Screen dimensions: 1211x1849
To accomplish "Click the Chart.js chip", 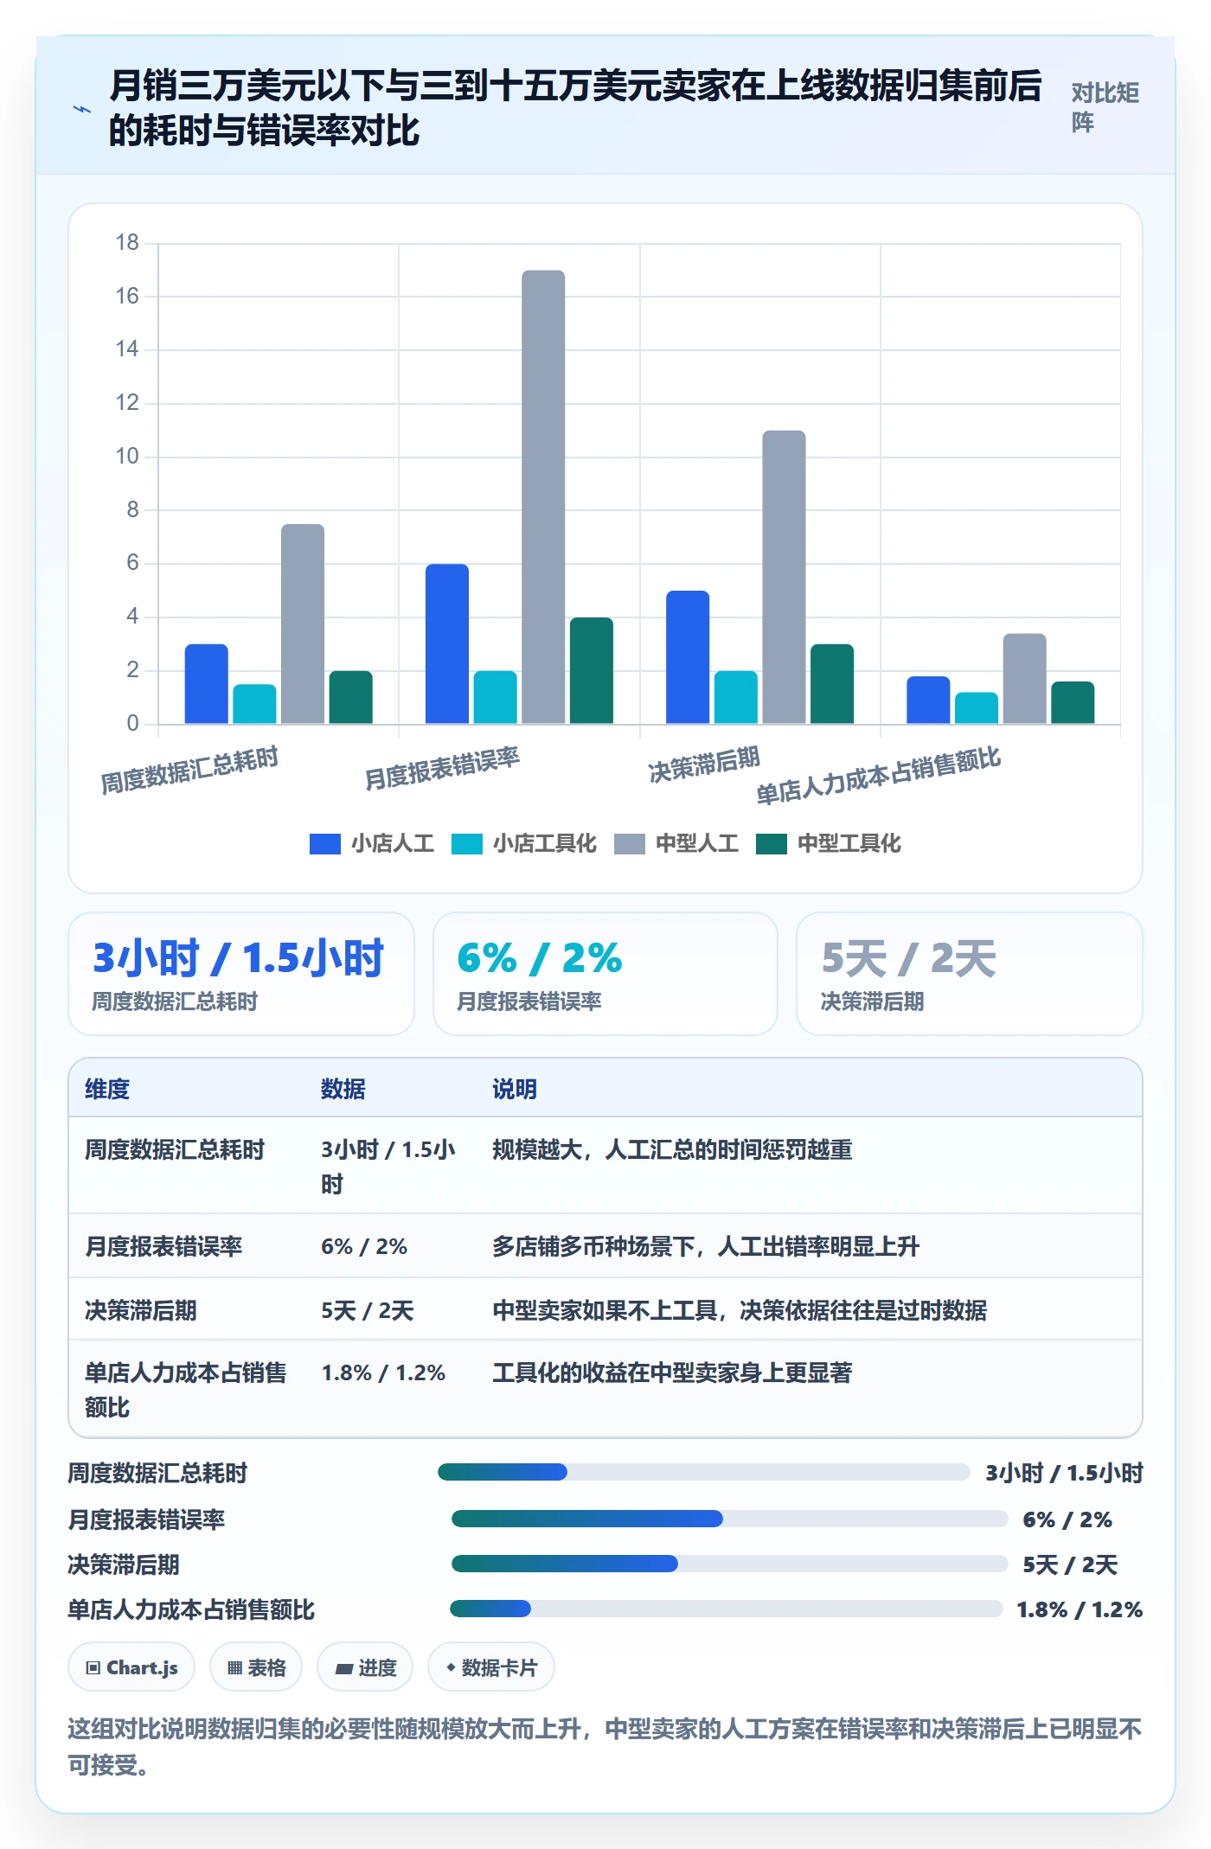I will coord(131,1667).
